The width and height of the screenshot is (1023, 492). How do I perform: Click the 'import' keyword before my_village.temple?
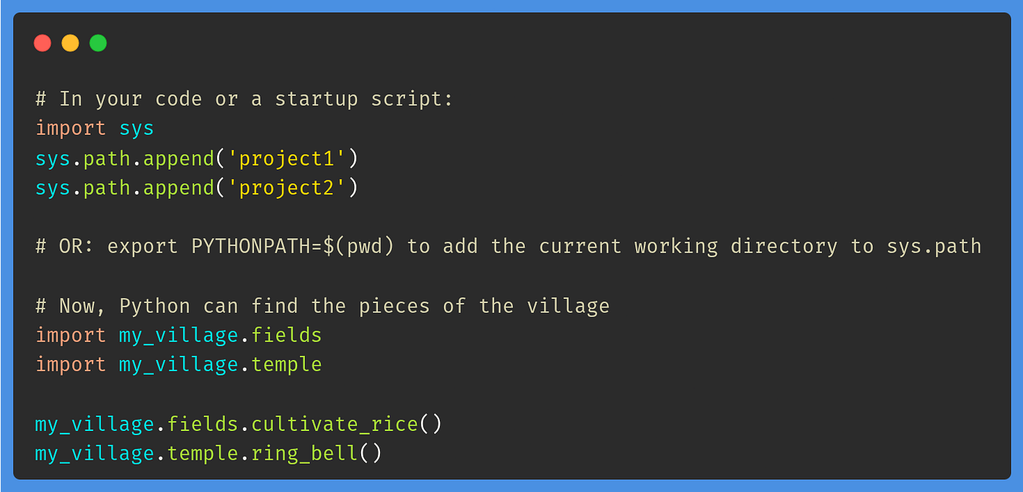71,365
